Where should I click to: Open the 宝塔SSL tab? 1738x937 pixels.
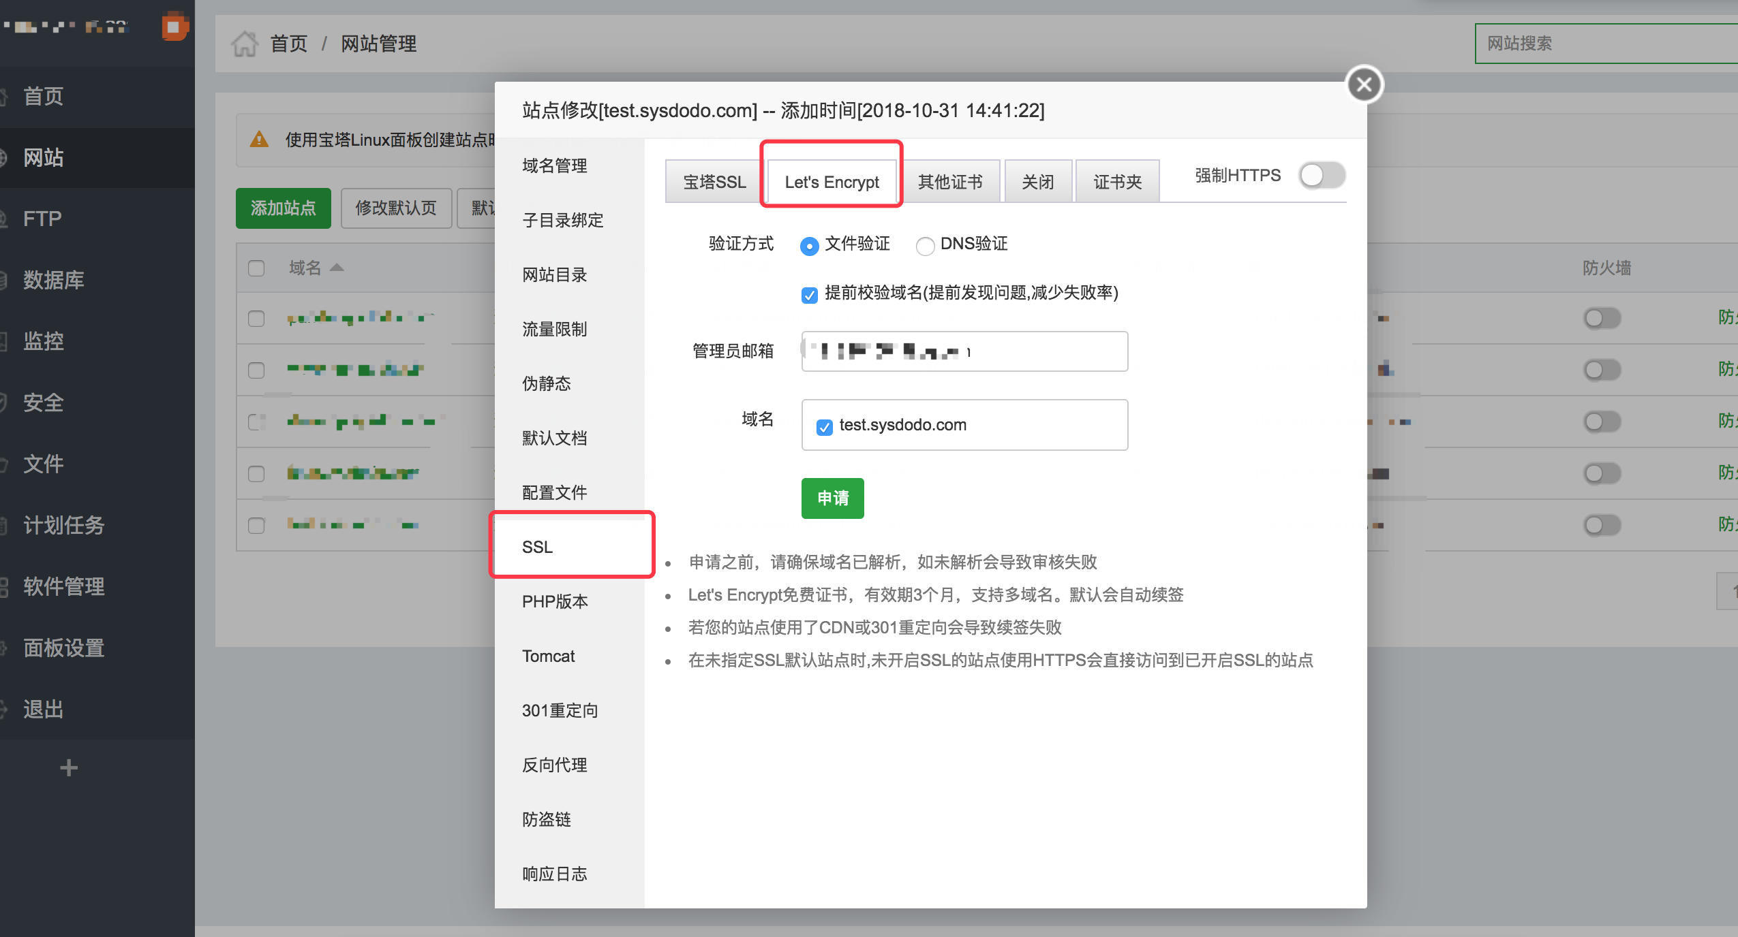click(x=714, y=182)
